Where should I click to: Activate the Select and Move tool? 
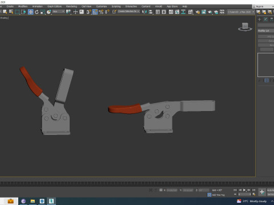pyautogui.click(x=30, y=12)
